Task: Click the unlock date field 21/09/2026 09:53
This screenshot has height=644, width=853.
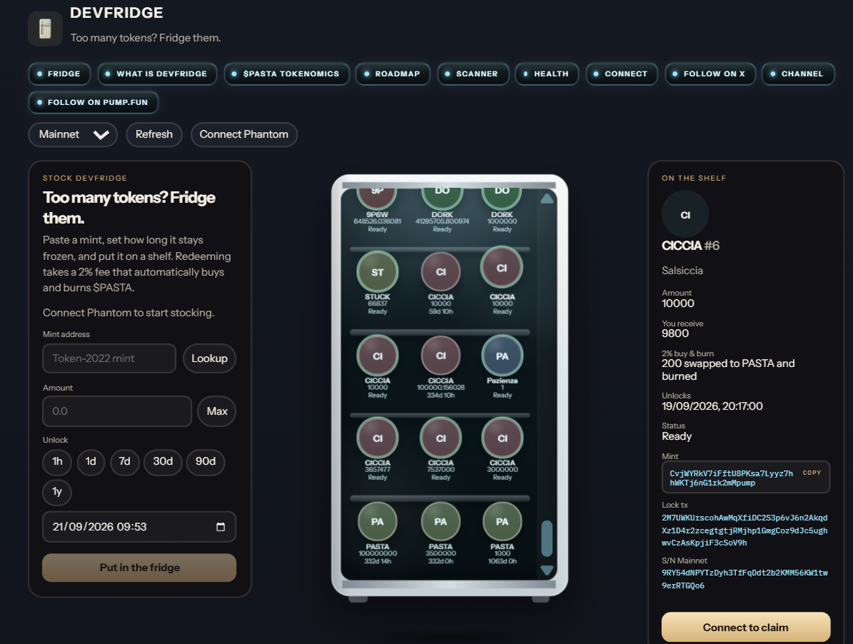Action: click(139, 526)
